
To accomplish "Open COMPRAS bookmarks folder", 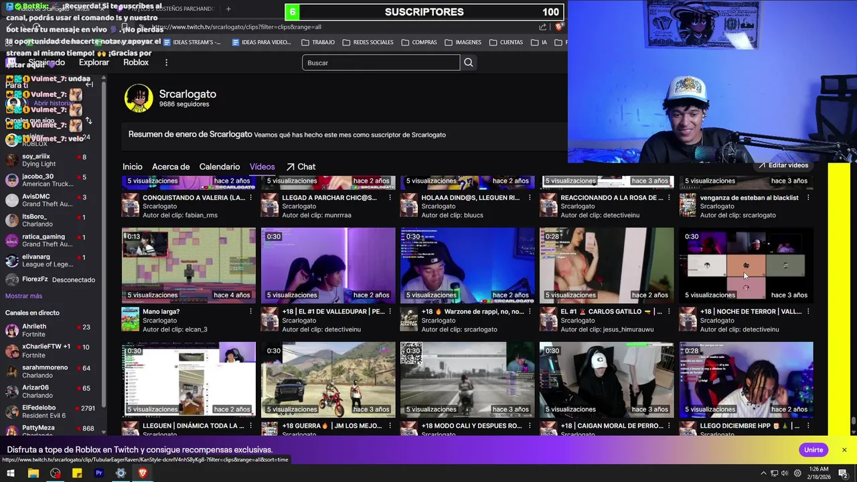I will 419,42.
